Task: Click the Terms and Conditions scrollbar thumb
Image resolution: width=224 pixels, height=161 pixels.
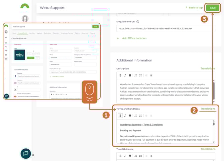Action: (x=214, y=124)
